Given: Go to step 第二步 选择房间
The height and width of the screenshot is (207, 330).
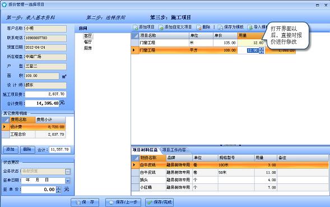Looking at the screenshot, I should (x=105, y=17).
